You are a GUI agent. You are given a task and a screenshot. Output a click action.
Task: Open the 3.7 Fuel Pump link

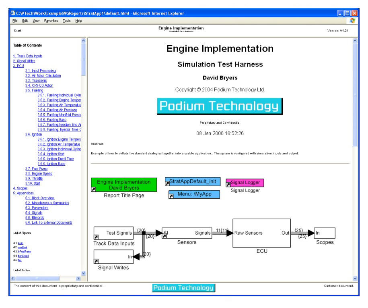coord(36,169)
